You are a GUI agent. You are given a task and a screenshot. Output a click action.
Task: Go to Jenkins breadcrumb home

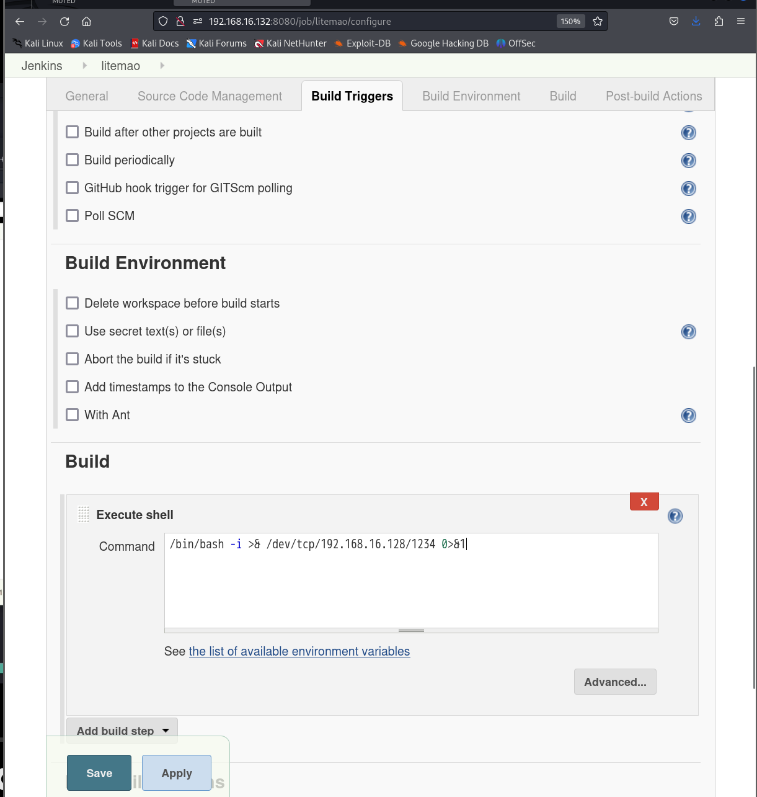pos(42,66)
